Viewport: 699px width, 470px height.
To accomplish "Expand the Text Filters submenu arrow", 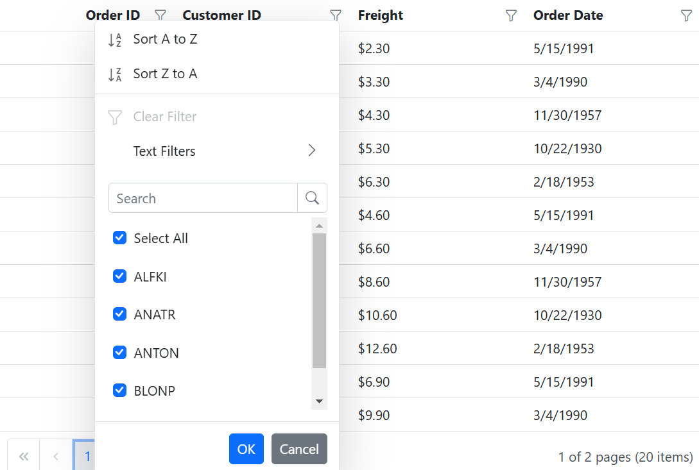I will coord(311,151).
